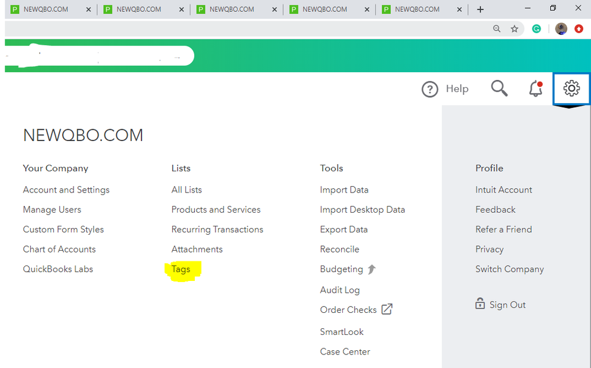
Task: Open QuickBooks Labs
Action: [58, 269]
